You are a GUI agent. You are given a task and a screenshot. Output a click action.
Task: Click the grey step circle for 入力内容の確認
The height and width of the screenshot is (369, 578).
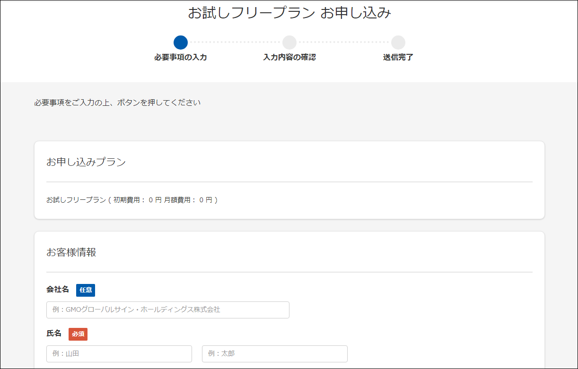pos(289,43)
